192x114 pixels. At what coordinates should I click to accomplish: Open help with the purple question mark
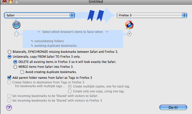click(x=9, y=108)
